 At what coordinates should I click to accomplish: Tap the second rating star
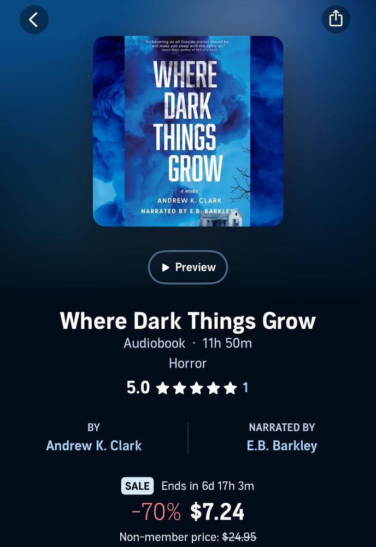click(x=179, y=388)
